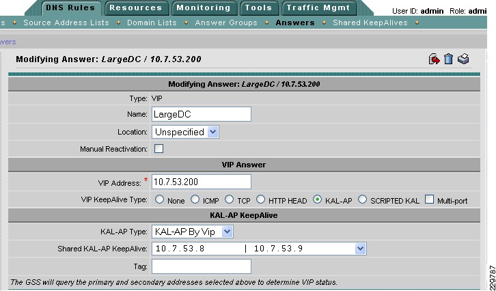Viewport: 496px width, 291px height.
Task: Click into the VIP Address field
Action: coord(202,182)
